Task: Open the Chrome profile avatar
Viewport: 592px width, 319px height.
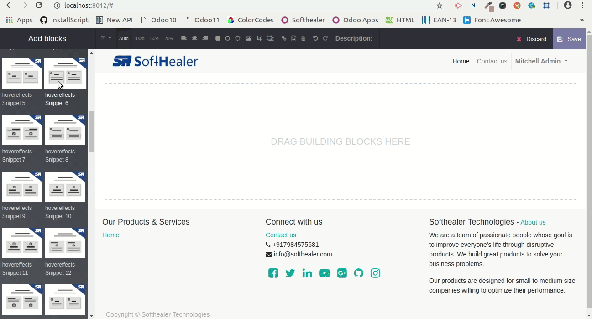Action: (568, 5)
